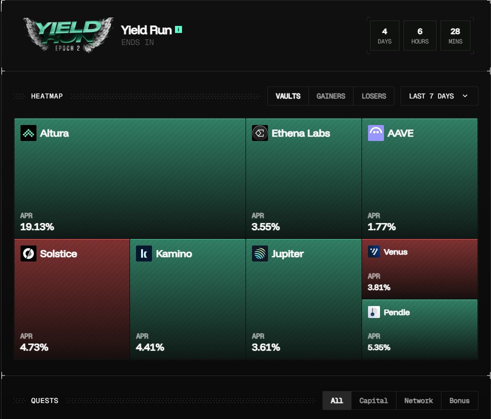Click the Ethena Labs logo icon
The width and height of the screenshot is (491, 419).
[x=260, y=133]
